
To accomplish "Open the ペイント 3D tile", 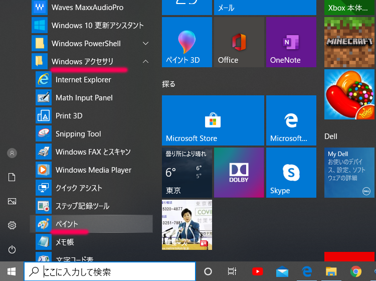I will pyautogui.click(x=187, y=42).
